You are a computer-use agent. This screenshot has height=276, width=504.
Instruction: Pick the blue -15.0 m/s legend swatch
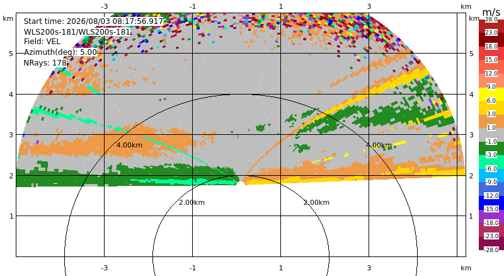pyautogui.click(x=491, y=203)
